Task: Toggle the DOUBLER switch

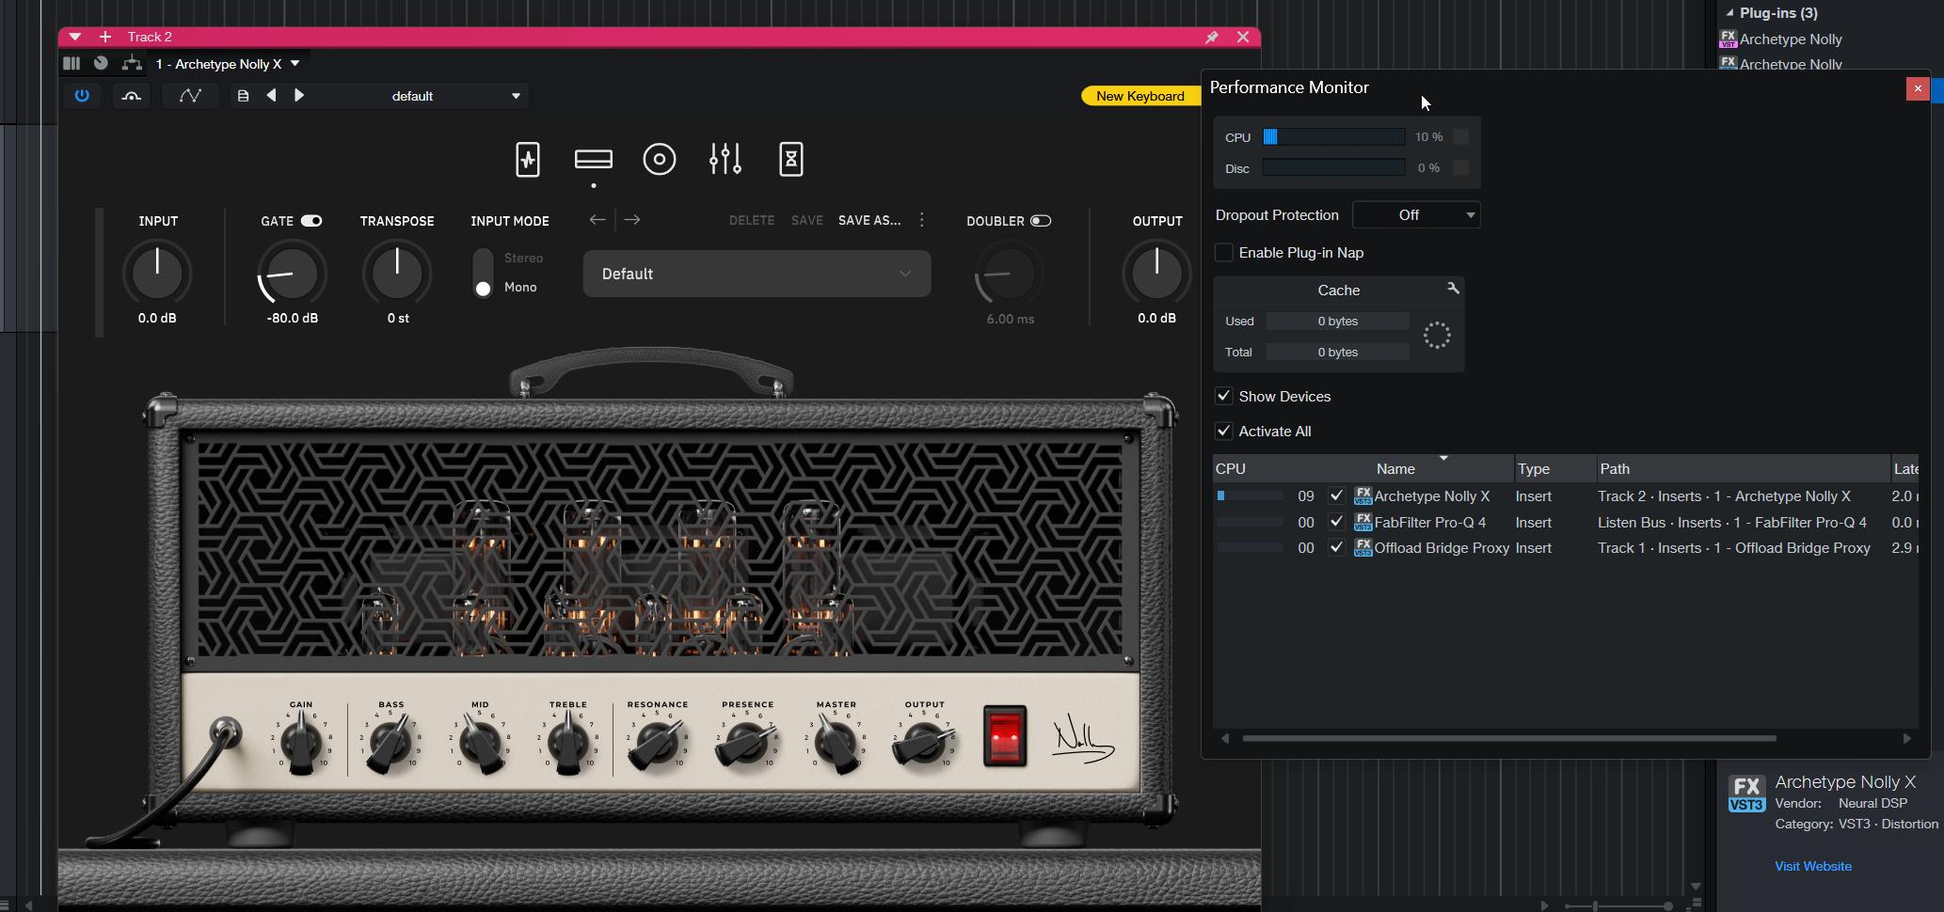Action: click(x=1041, y=221)
